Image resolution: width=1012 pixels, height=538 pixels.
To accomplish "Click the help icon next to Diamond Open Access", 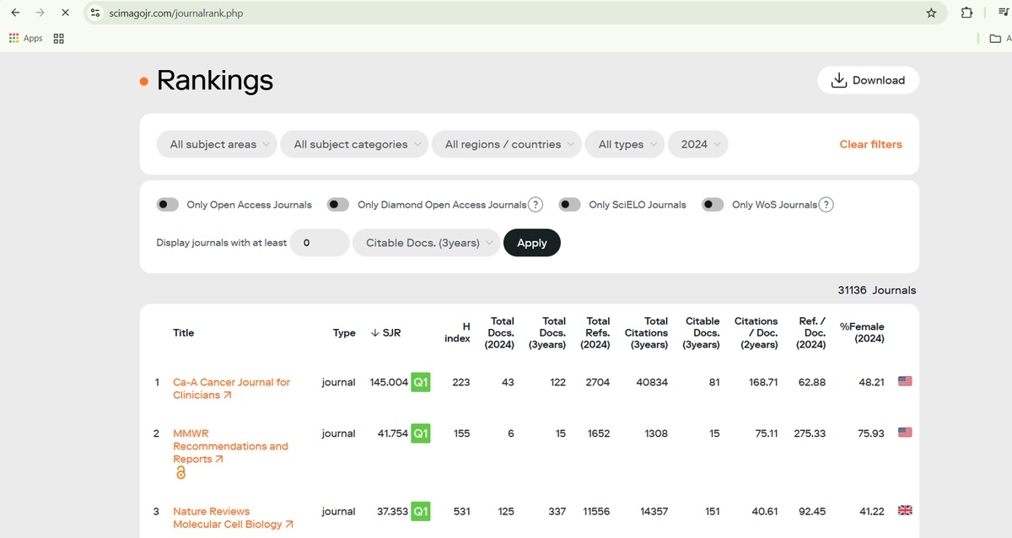I will pyautogui.click(x=537, y=204).
